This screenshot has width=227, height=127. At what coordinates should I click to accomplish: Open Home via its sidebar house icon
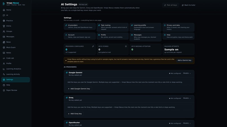[4, 10]
